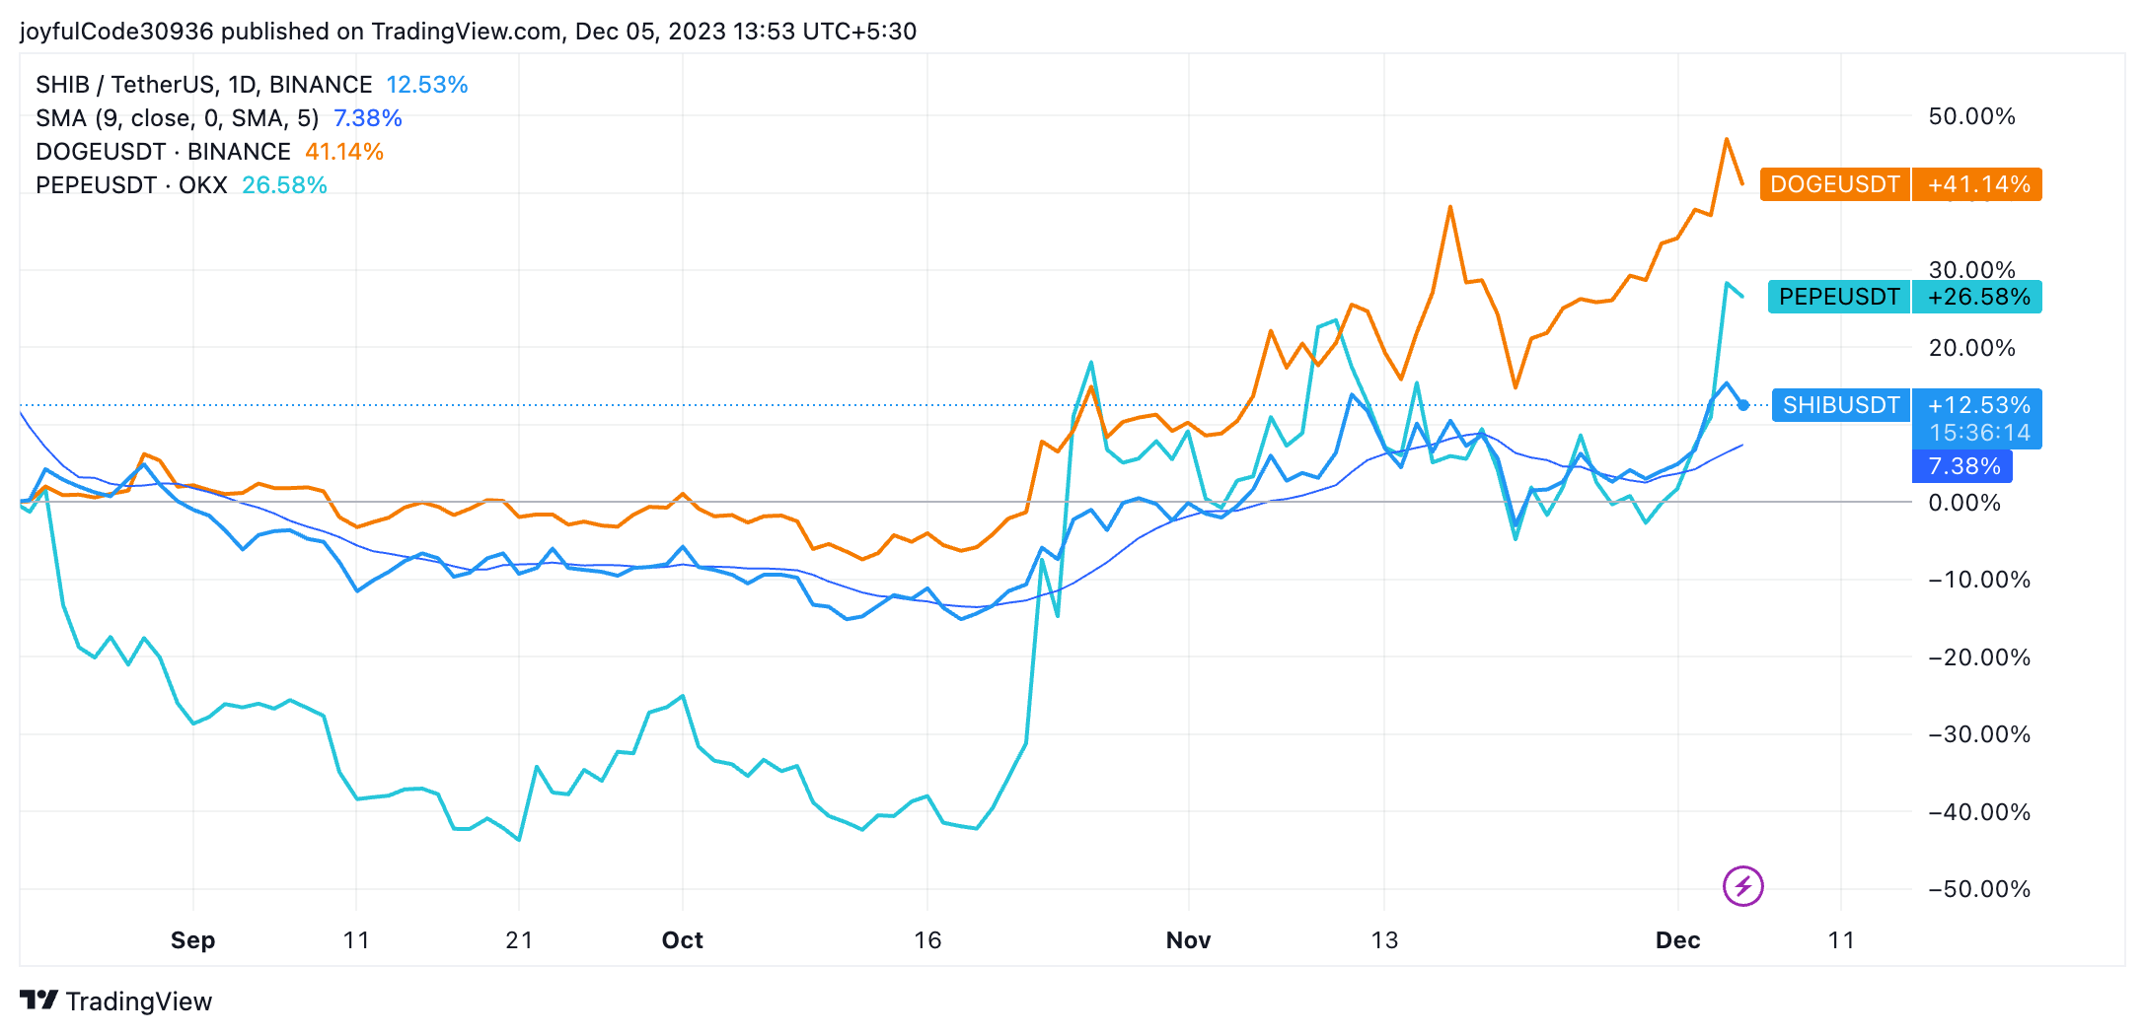
Task: Click the 50.00% price scale label
Action: pos(1971,116)
